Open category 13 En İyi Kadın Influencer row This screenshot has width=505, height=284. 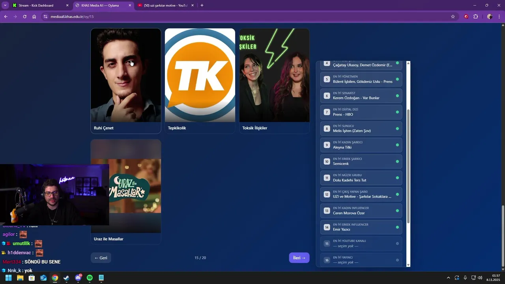(x=361, y=211)
